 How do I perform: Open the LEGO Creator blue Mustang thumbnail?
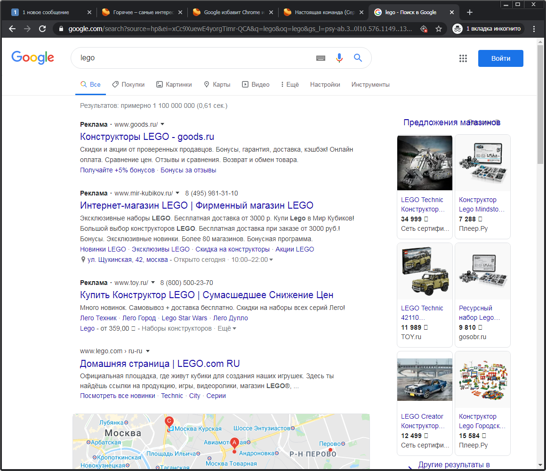425,379
